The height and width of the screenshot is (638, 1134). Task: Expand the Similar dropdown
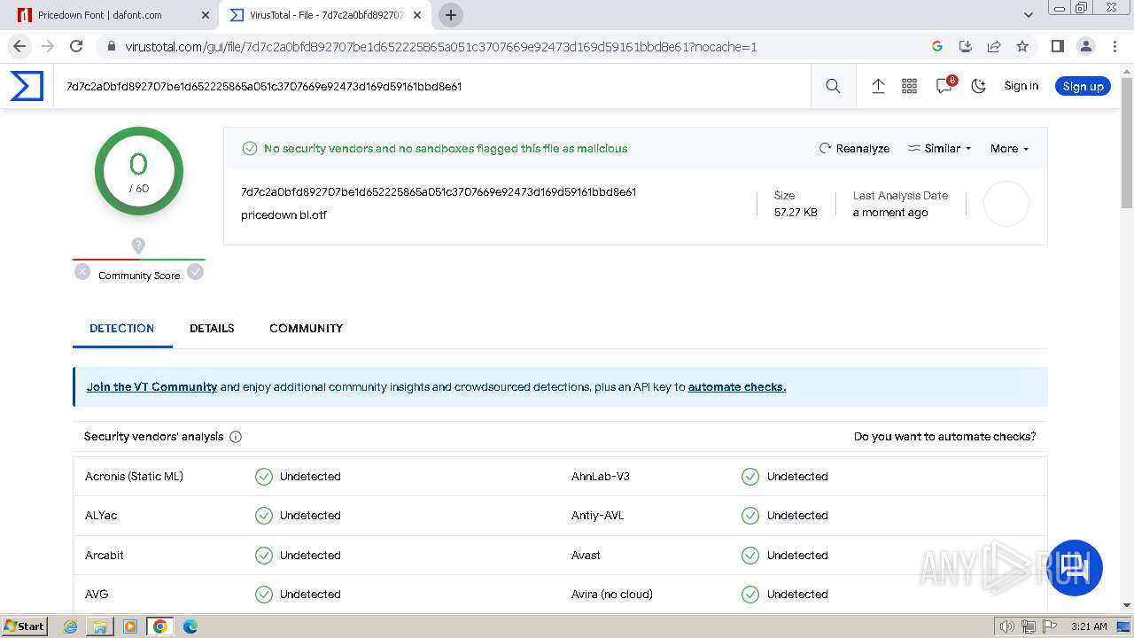pos(939,148)
